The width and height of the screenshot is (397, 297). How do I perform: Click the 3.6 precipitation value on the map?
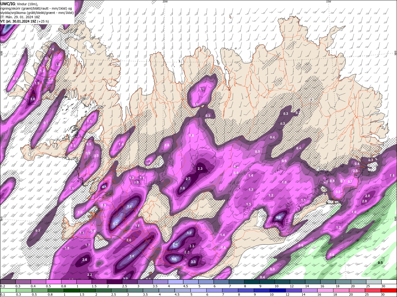pyautogui.click(x=132, y=256)
